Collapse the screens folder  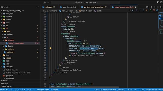coord(11,40)
